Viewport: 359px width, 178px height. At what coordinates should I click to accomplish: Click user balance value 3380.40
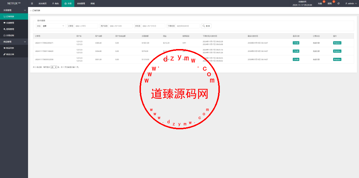coord(99,43)
